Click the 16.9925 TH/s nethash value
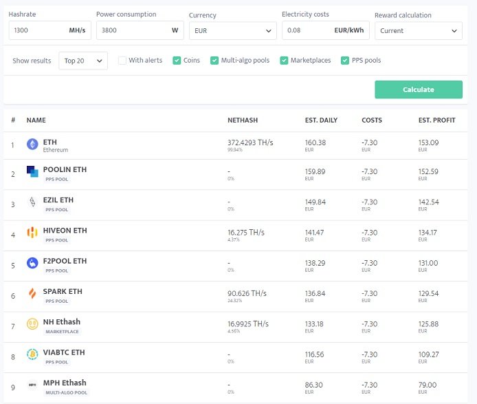Viewport: 477px width, 404px height. pos(248,324)
